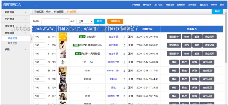
Task: Click 测试用户11 link in 2020-10-14 row
Action: [113, 62]
